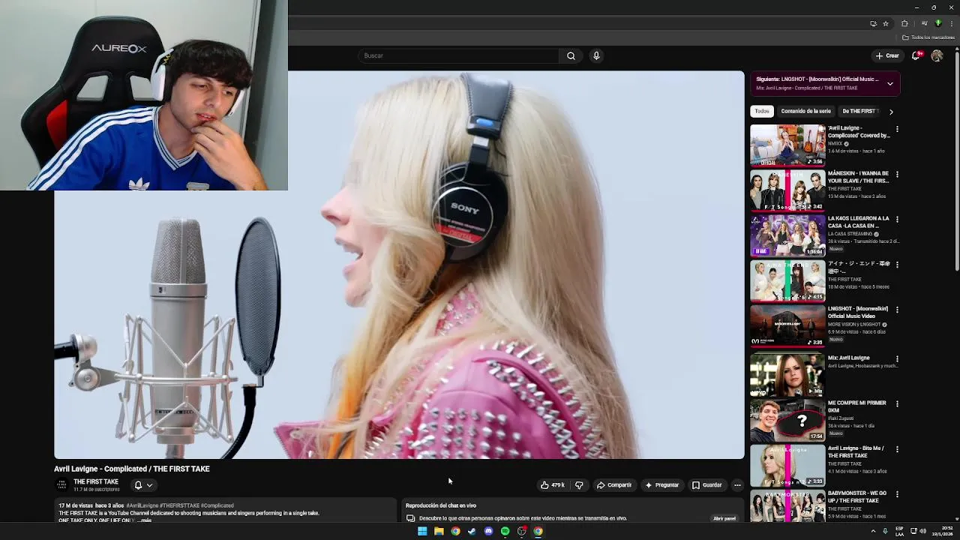Open the account avatar menu

pyautogui.click(x=937, y=55)
